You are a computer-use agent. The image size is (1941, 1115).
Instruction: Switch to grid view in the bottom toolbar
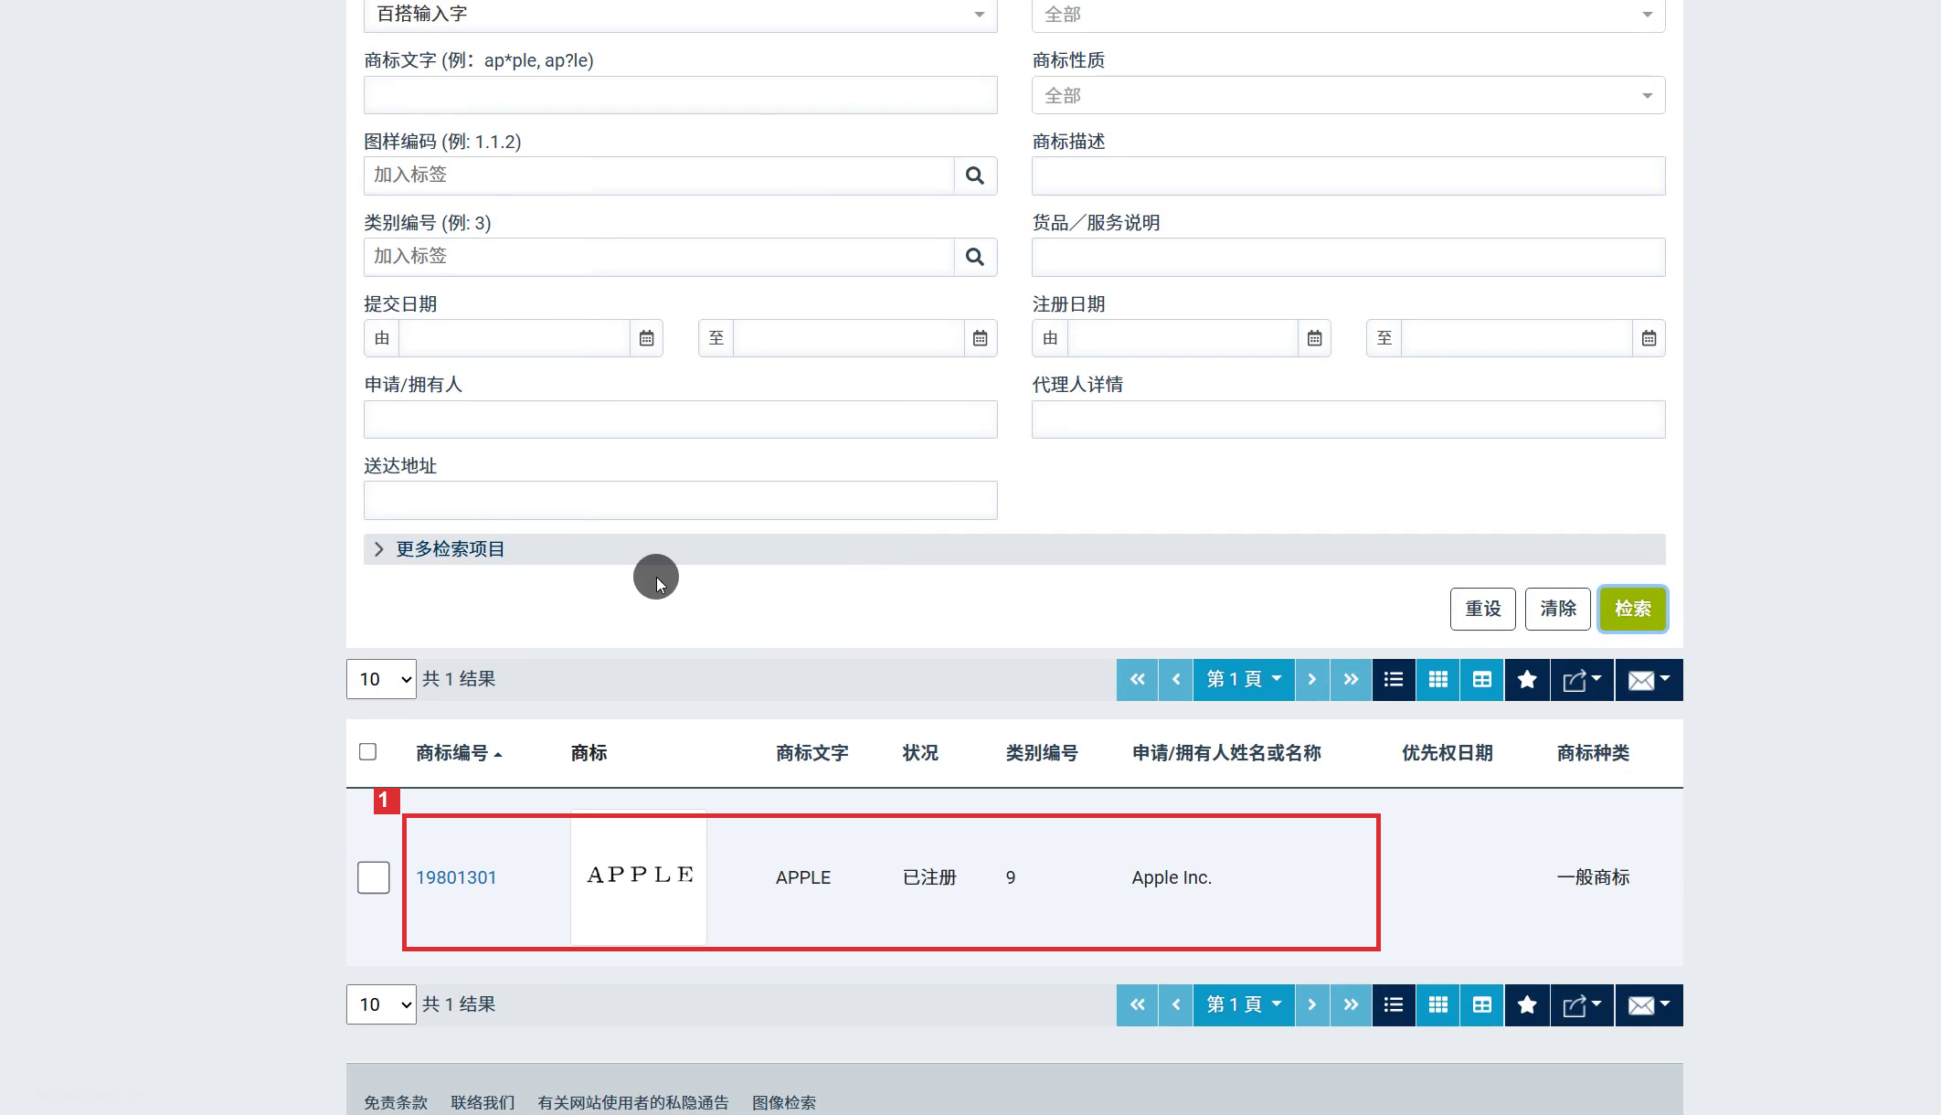click(1437, 1005)
